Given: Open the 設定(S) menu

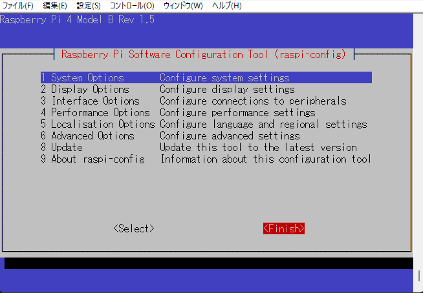Looking at the screenshot, I should (x=89, y=6).
